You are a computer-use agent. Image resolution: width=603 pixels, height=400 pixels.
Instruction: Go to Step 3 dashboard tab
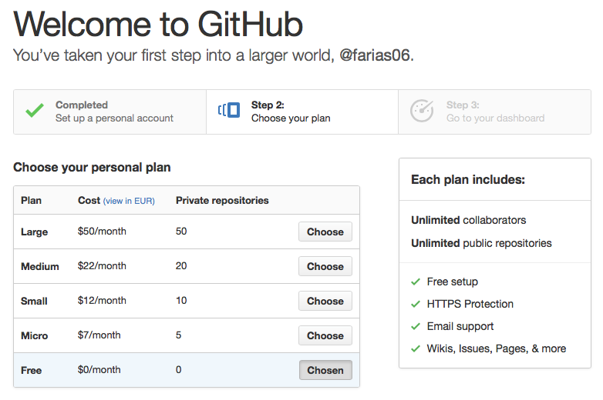click(x=495, y=112)
